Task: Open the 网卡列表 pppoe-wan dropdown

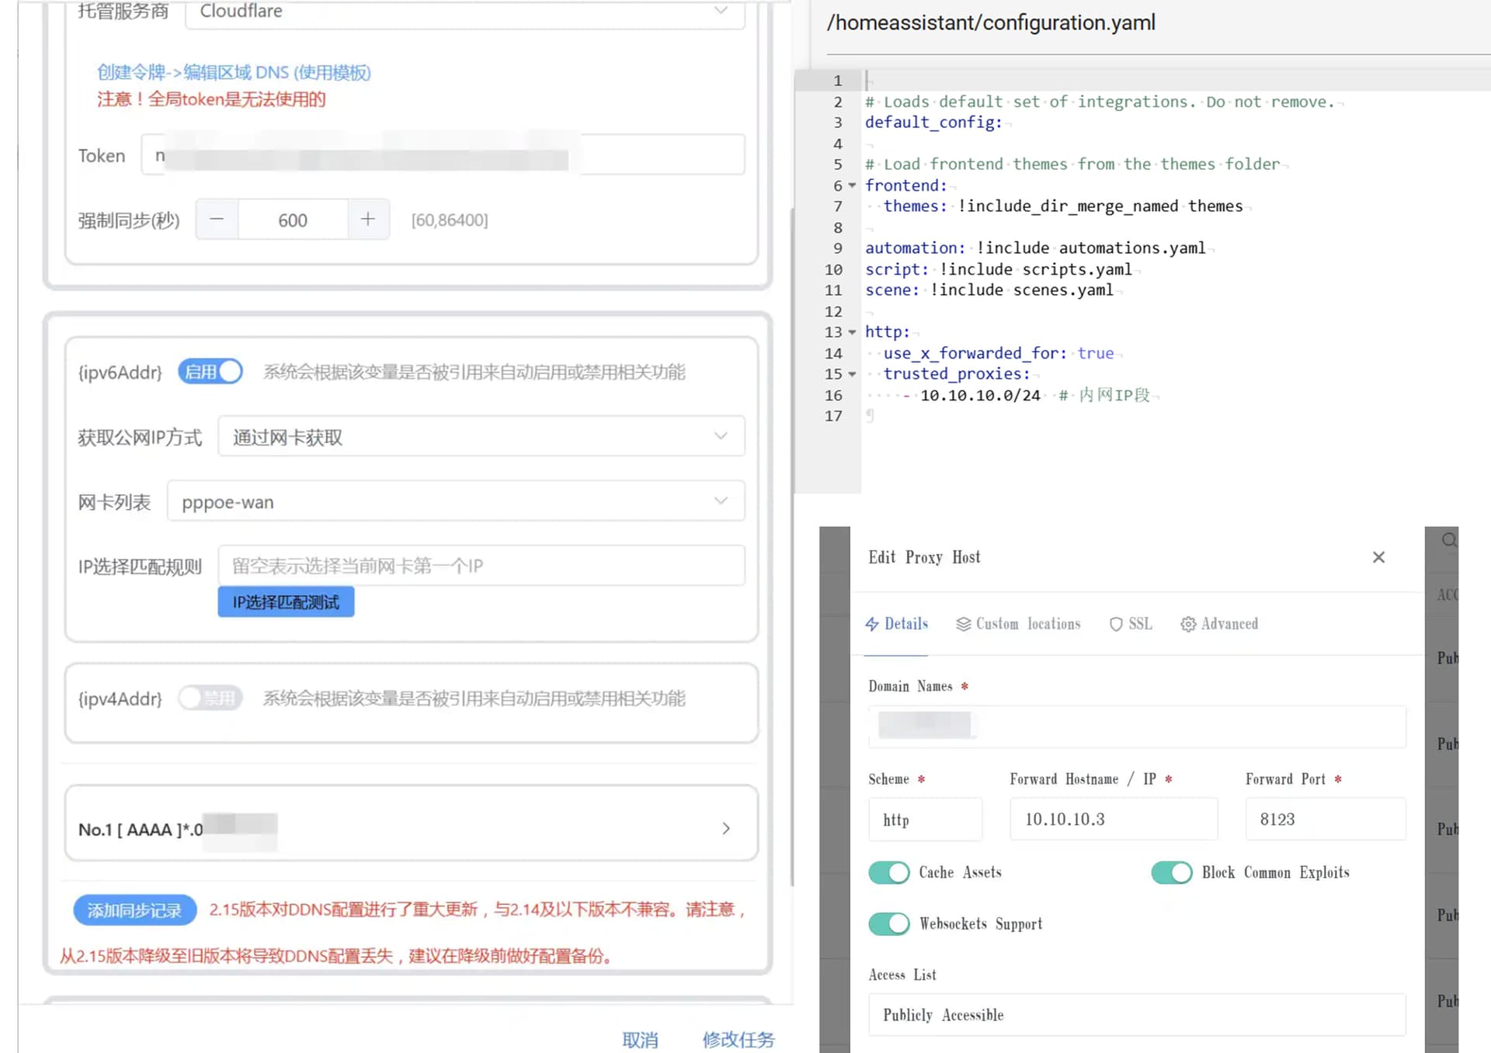Action: pos(456,501)
